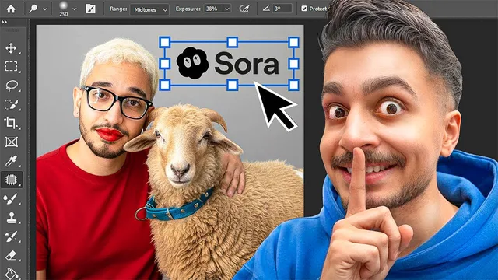The height and width of the screenshot is (280, 498).
Task: Select the Crop tool
Action: (11, 123)
